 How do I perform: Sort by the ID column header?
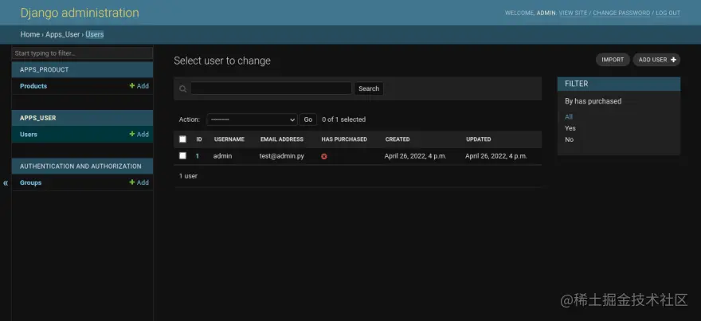[199, 139]
